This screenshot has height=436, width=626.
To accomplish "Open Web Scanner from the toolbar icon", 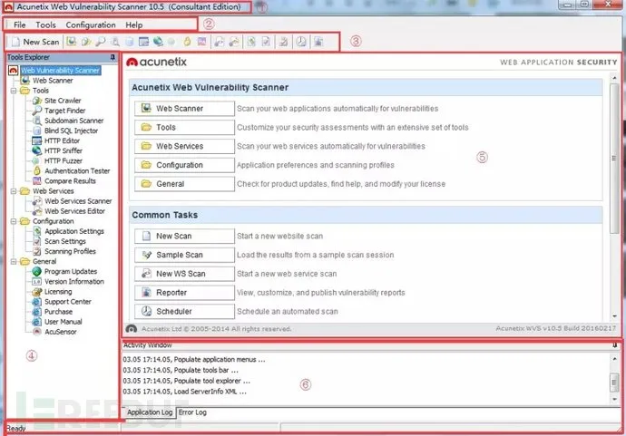I will 72,42.
